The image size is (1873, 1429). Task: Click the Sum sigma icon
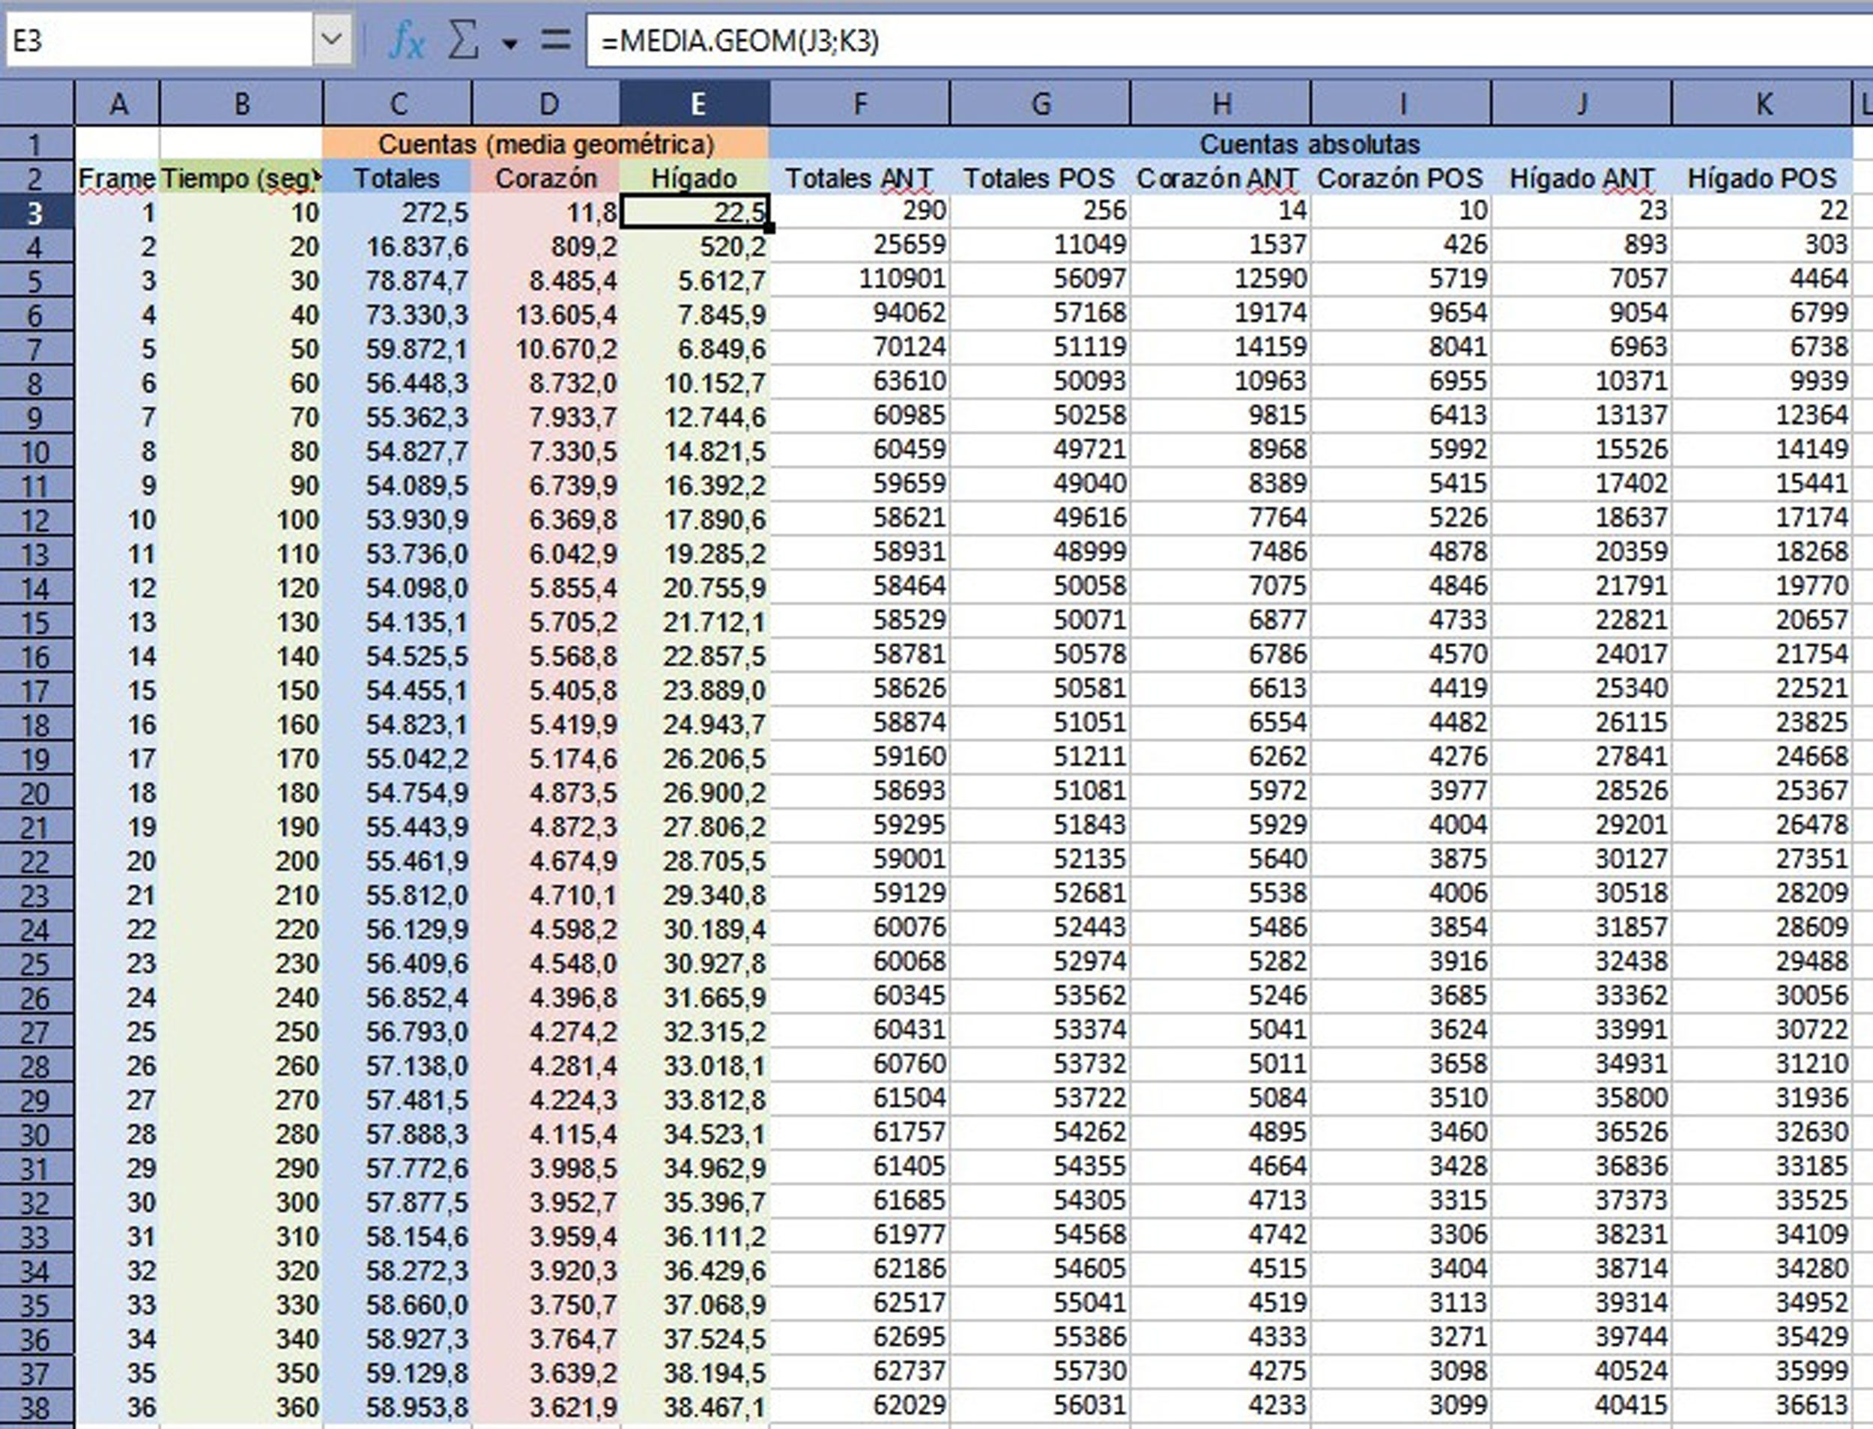pyautogui.click(x=462, y=40)
